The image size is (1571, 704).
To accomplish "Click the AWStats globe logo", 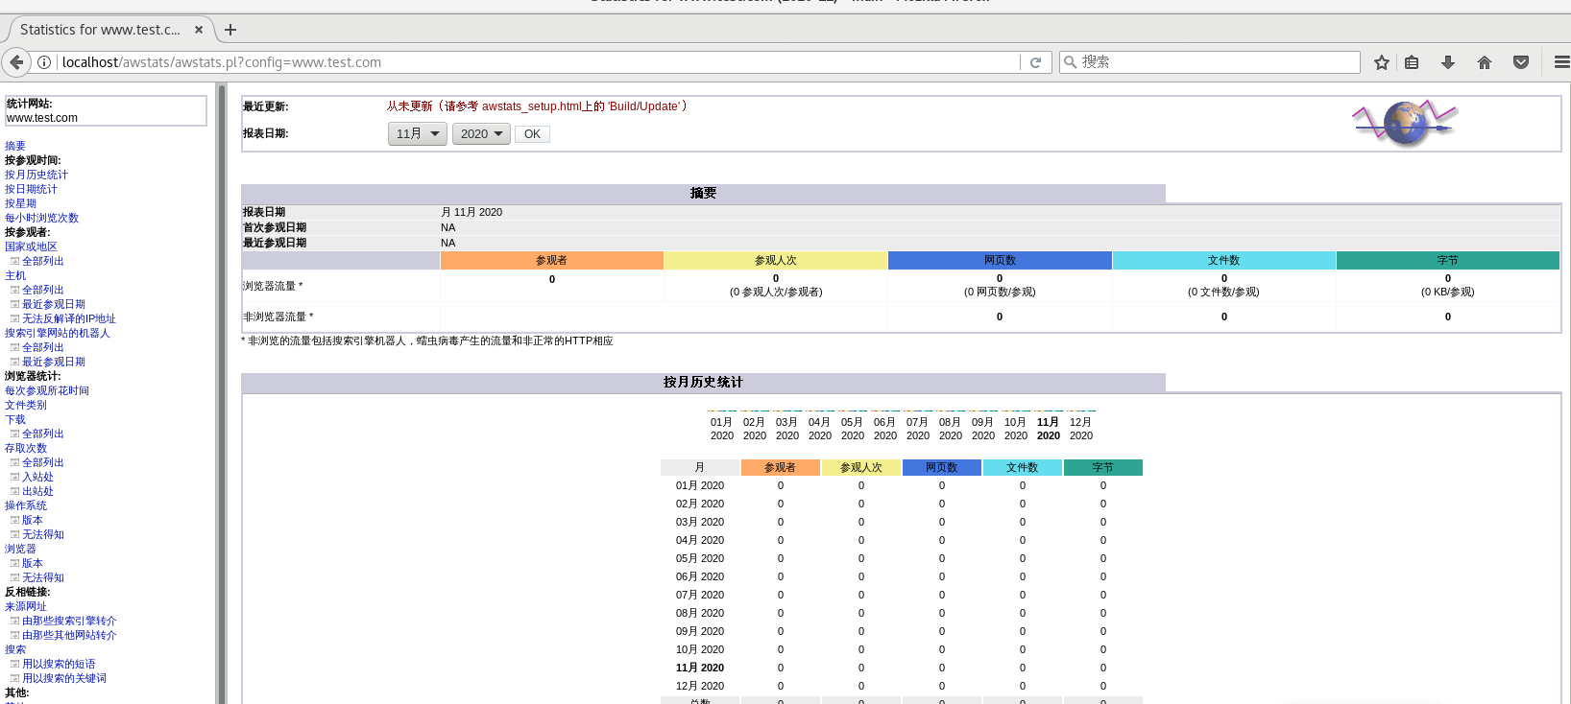I will 1405,123.
